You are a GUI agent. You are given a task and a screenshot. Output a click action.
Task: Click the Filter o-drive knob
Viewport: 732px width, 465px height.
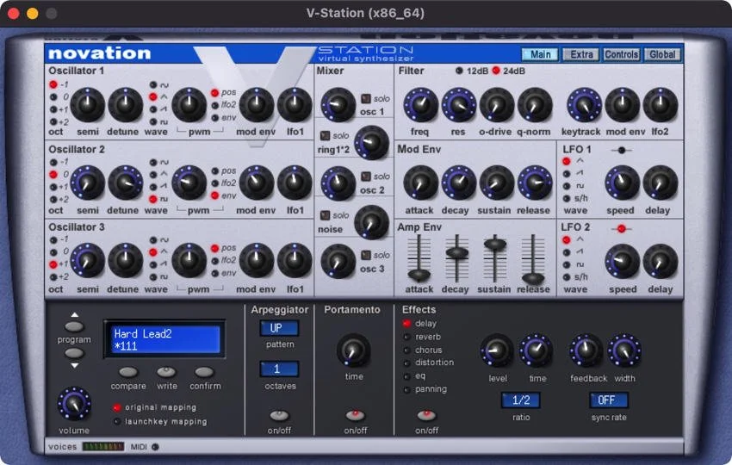click(x=497, y=105)
